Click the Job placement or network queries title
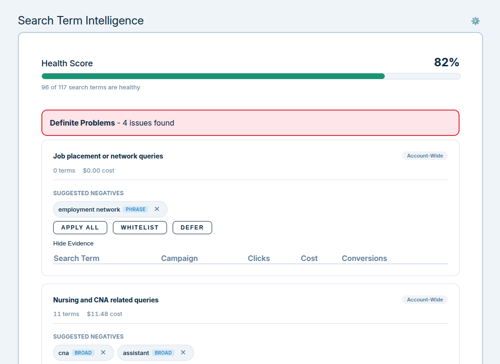This screenshot has height=364, width=500. point(108,156)
